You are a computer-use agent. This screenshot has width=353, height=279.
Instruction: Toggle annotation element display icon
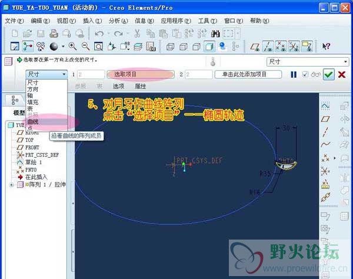pos(307,46)
